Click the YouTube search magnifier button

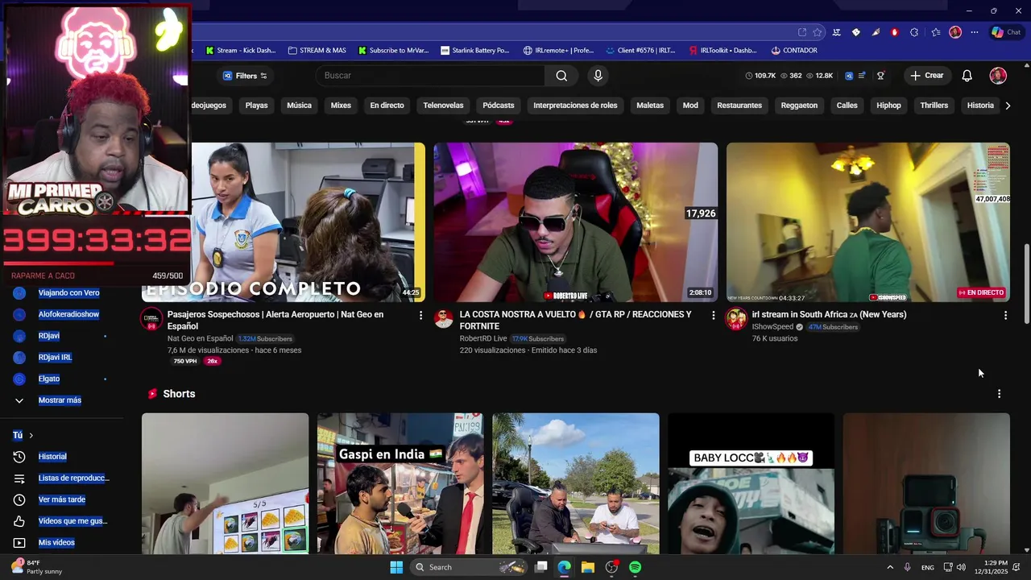(561, 76)
